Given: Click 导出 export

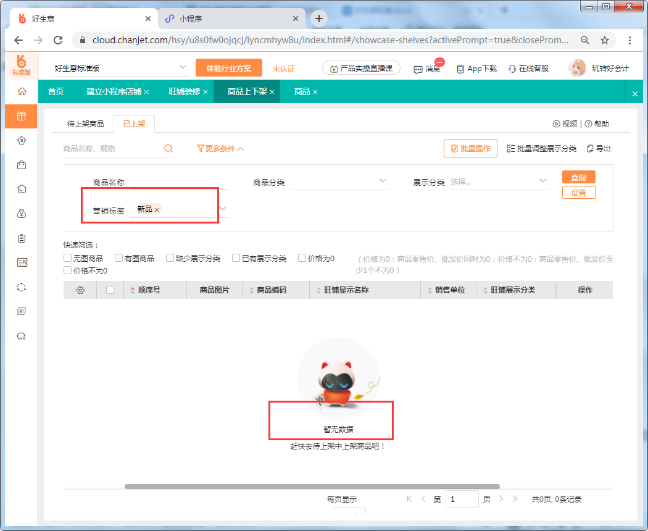Looking at the screenshot, I should (x=599, y=148).
